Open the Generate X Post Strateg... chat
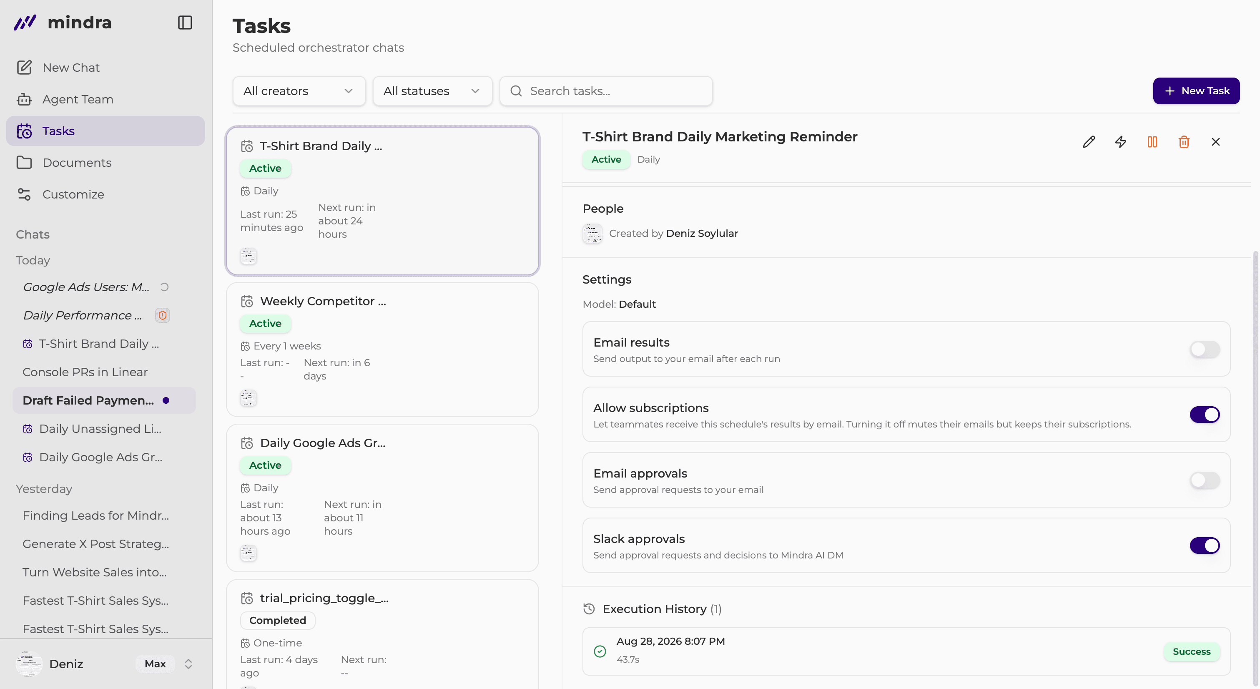1260x689 pixels. click(x=104, y=544)
